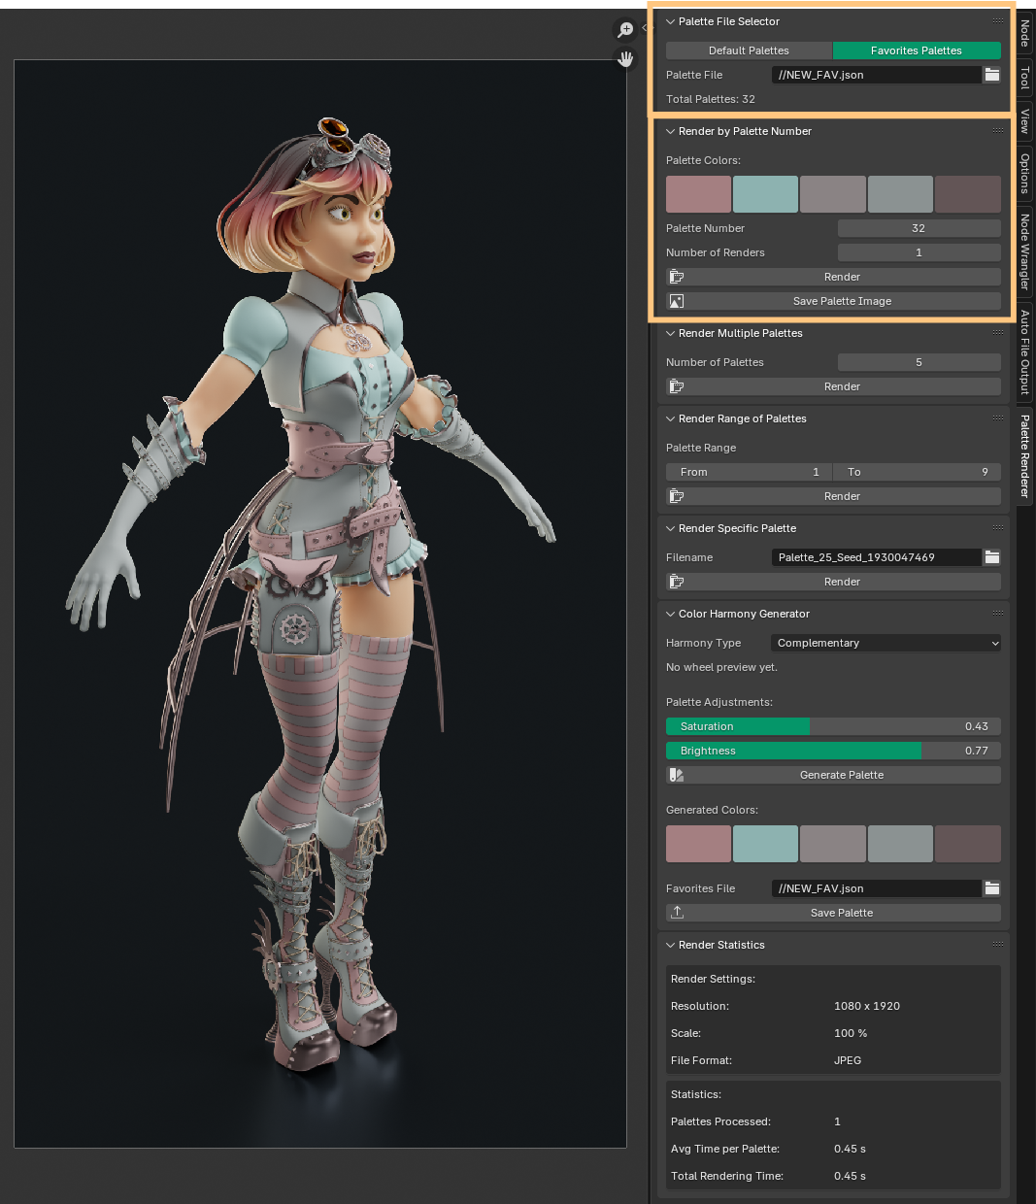Screen dimensions: 1036x1204
Task: Click drag-handle dots on Color Harmony Generator panel
Action: 997,614
